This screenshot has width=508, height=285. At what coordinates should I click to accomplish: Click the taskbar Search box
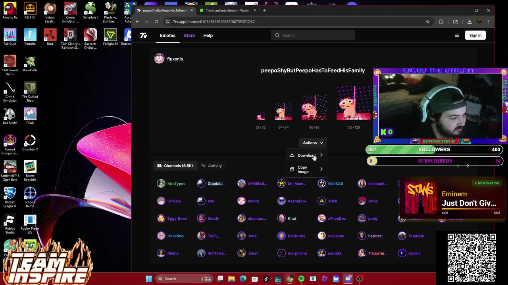[x=185, y=279]
